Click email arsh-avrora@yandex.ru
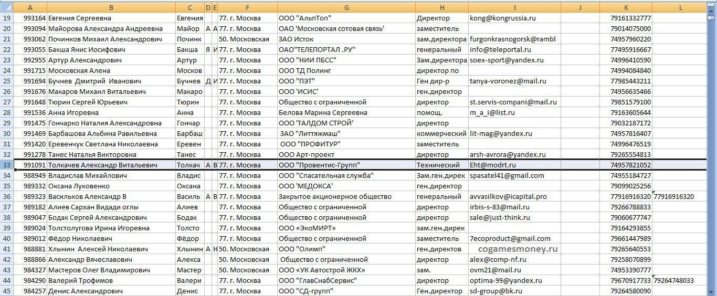 tap(507, 154)
